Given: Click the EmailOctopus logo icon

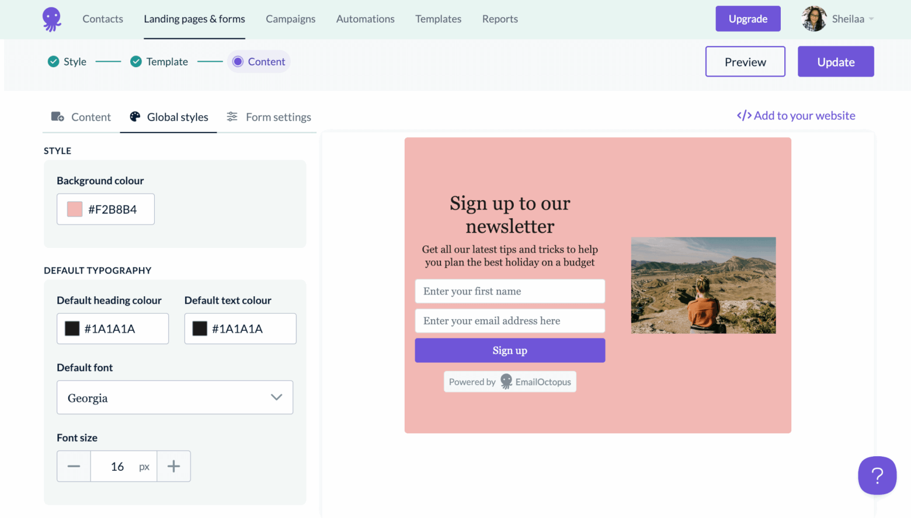Looking at the screenshot, I should pyautogui.click(x=52, y=19).
